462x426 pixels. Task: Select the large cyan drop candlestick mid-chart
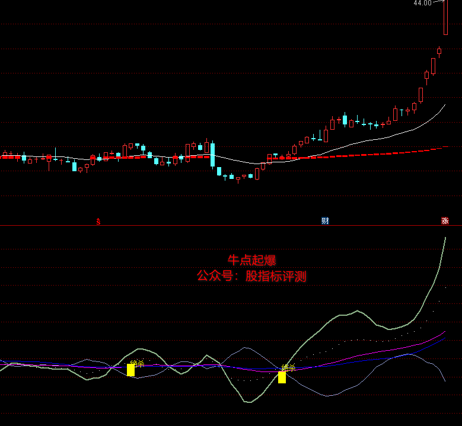click(212, 155)
